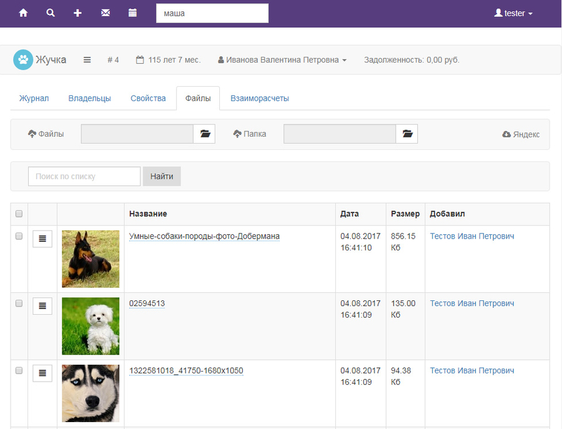
Task: Click the # 4 patient number
Action: point(113,60)
